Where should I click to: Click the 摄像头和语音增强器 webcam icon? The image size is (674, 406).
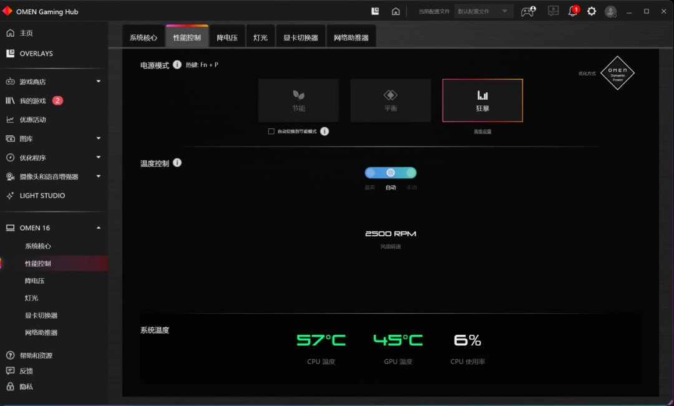point(11,176)
